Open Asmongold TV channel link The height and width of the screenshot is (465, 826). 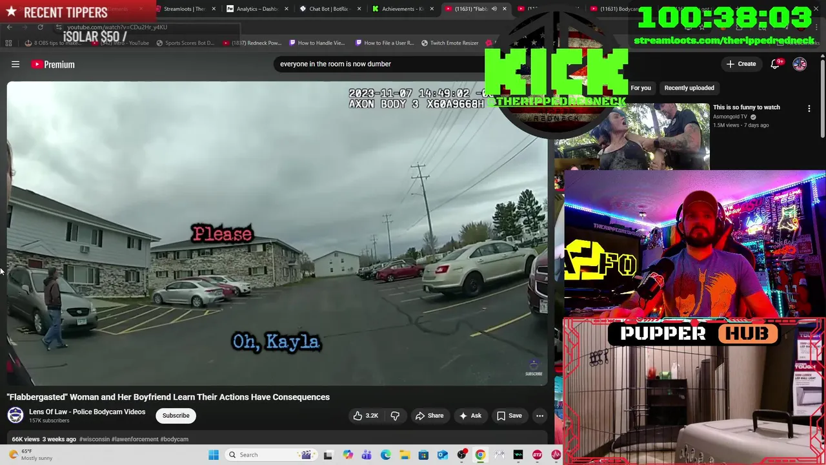coord(730,117)
